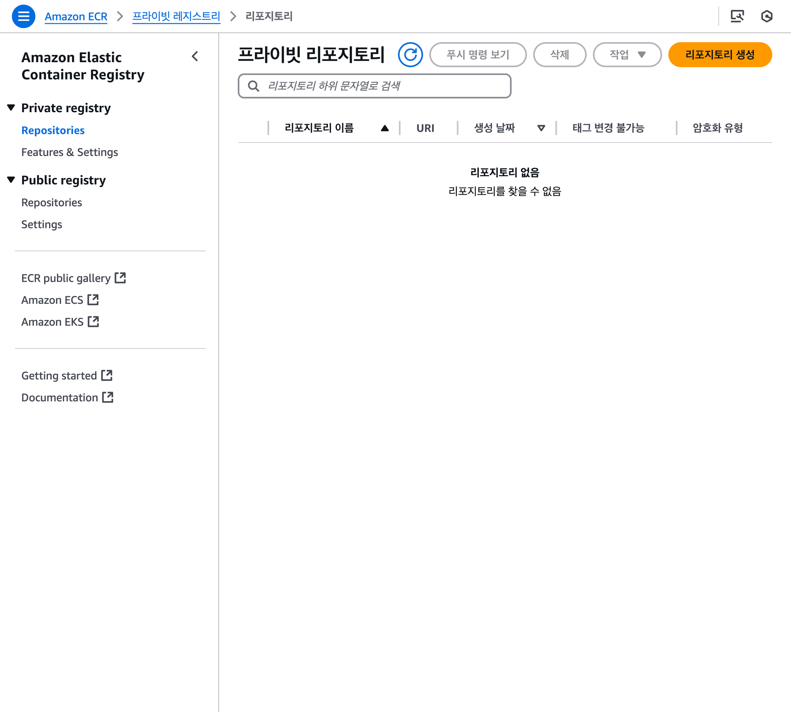791x712 pixels.
Task: Click the 암호화 유형 column header
Action: click(717, 128)
